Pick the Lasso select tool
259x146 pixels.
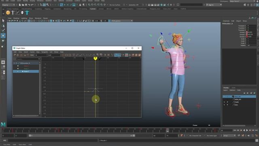[3, 26]
